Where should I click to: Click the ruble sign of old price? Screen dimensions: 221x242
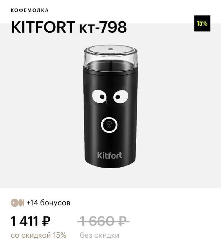point(123,221)
